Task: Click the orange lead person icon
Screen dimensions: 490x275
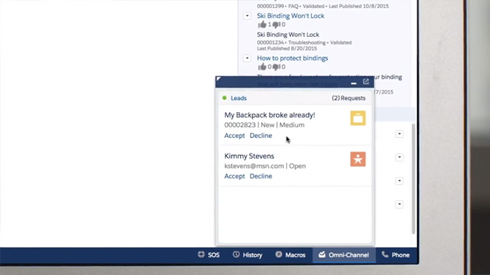Action: point(358,159)
